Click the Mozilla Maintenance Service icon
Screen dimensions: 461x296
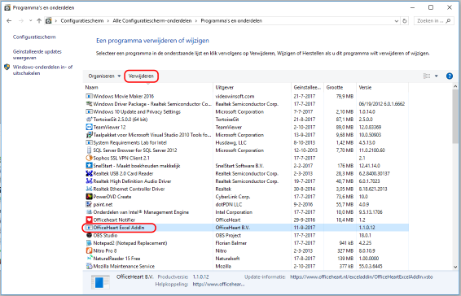click(x=89, y=266)
